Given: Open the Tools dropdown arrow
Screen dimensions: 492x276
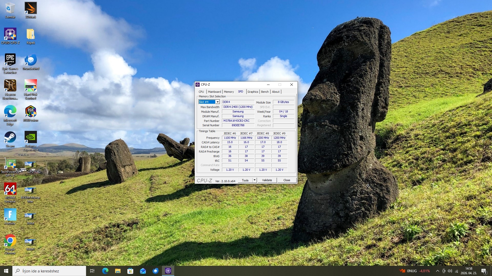Looking at the screenshot, I should click(x=254, y=180).
